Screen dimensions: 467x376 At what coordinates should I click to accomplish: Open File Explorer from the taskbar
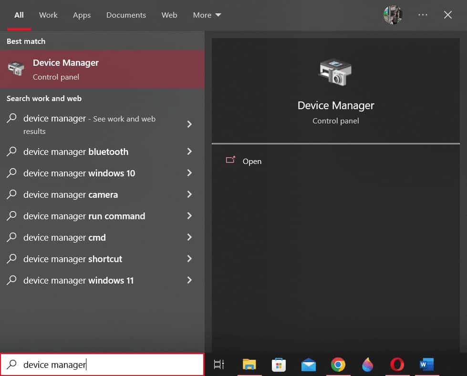coord(249,365)
